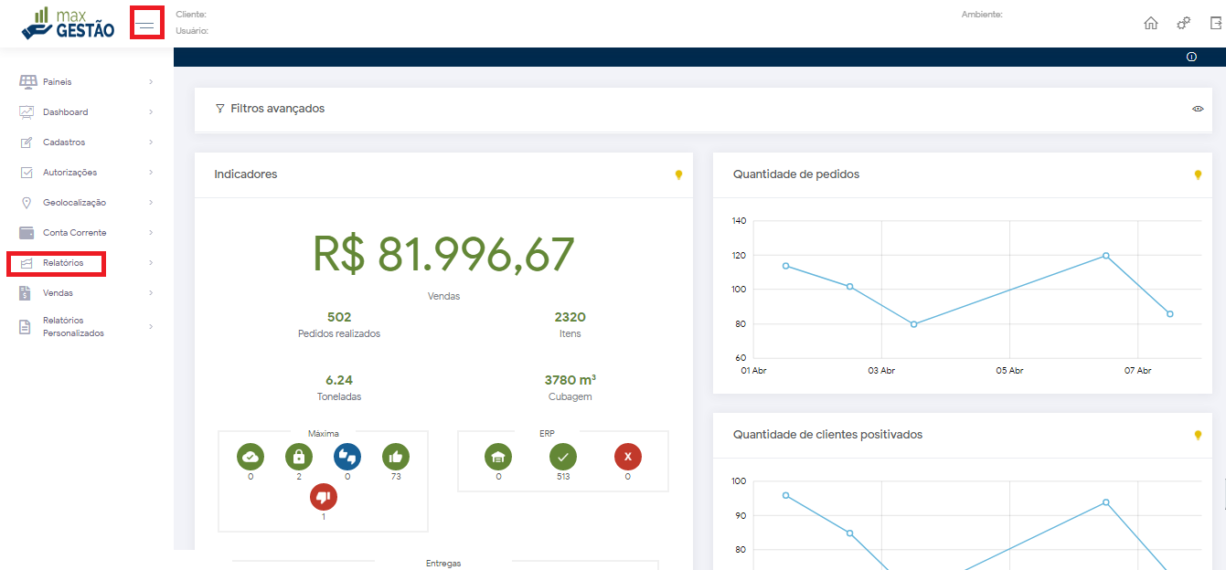Select Geolocalização in the sidebar
Image resolution: width=1226 pixels, height=570 pixels.
[74, 203]
